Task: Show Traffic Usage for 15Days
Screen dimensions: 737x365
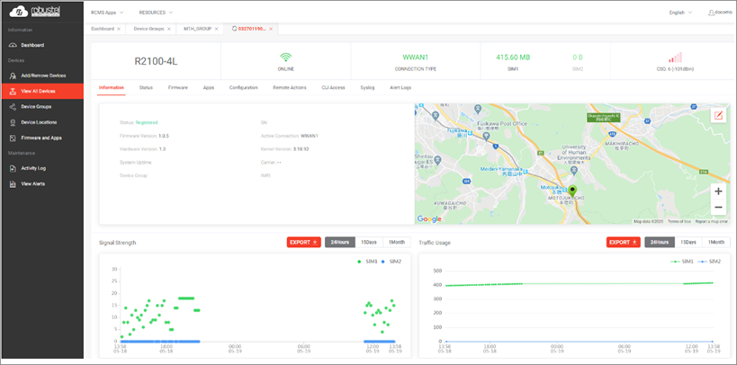Action: click(x=688, y=243)
